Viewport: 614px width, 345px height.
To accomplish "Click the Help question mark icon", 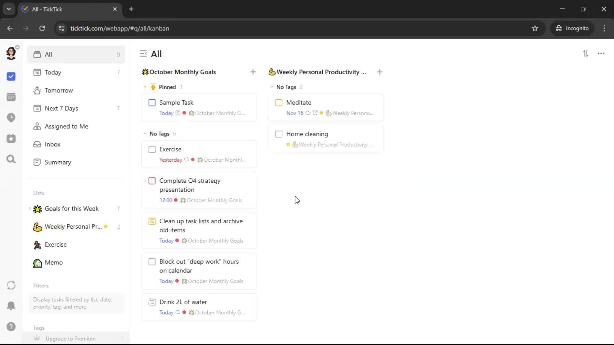I will click(x=11, y=326).
